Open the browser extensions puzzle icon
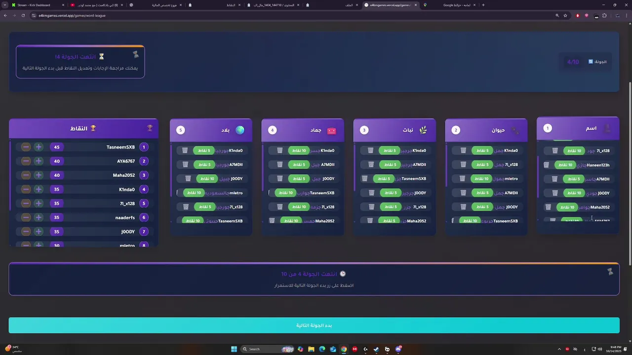This screenshot has width=632, height=355. point(604,15)
